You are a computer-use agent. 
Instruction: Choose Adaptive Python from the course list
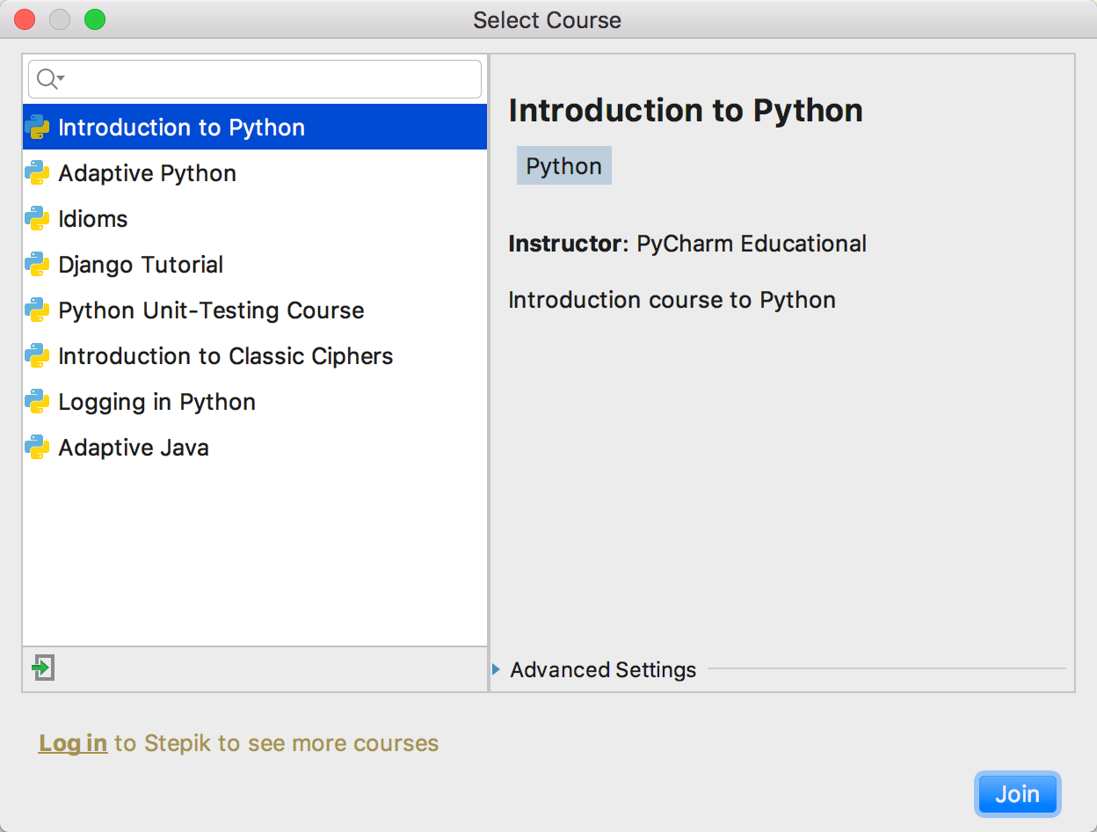(x=147, y=173)
